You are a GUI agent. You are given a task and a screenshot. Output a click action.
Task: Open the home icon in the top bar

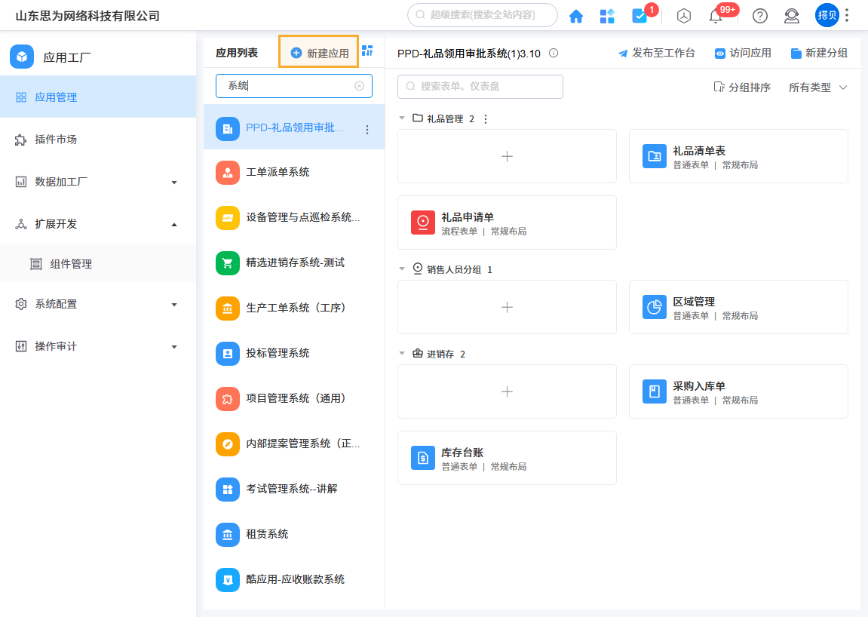click(576, 15)
